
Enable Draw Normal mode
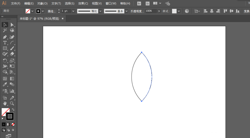[x=4, y=130]
